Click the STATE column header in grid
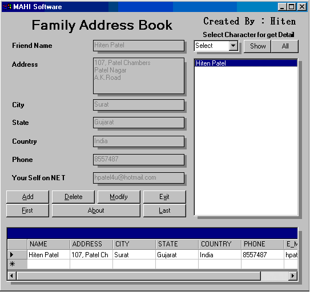310x292 pixels. [x=177, y=244]
